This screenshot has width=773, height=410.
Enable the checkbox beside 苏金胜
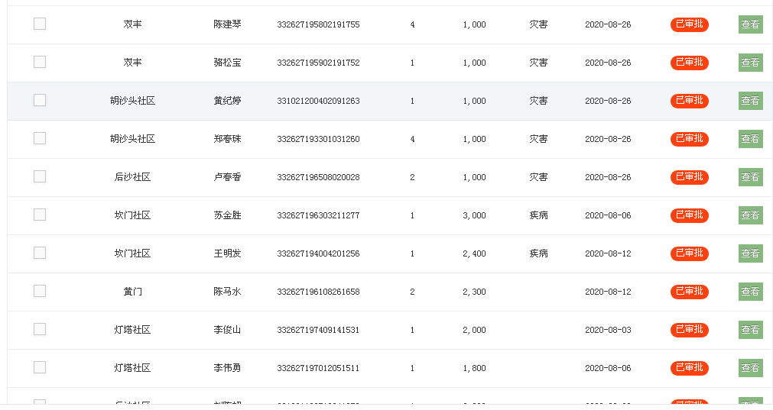40,215
